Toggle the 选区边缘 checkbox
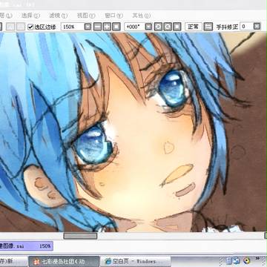The height and width of the screenshot is (267, 267). 30,27
